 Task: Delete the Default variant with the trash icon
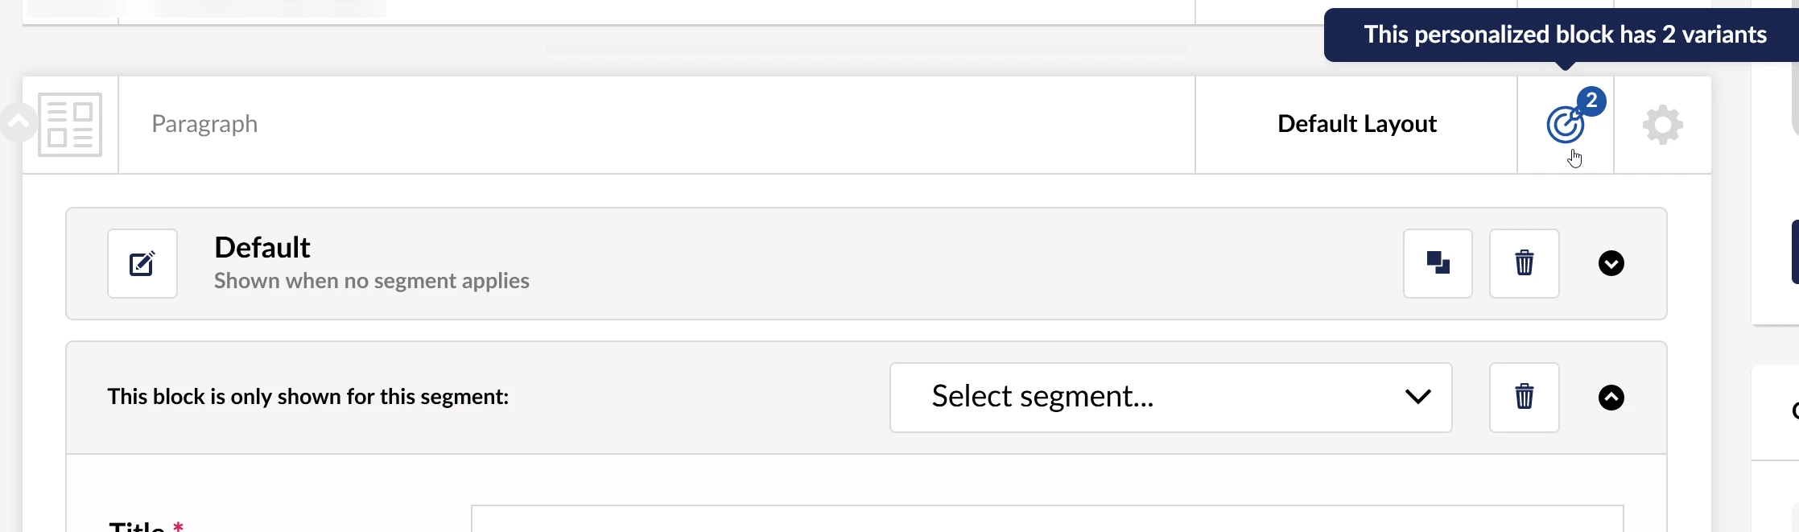pyautogui.click(x=1524, y=263)
